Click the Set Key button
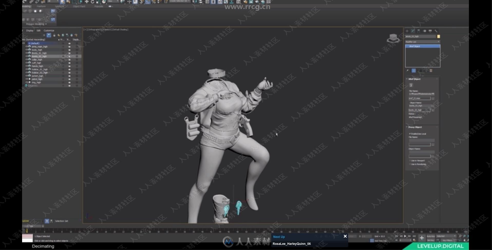492x250 pixels. (x=431, y=240)
